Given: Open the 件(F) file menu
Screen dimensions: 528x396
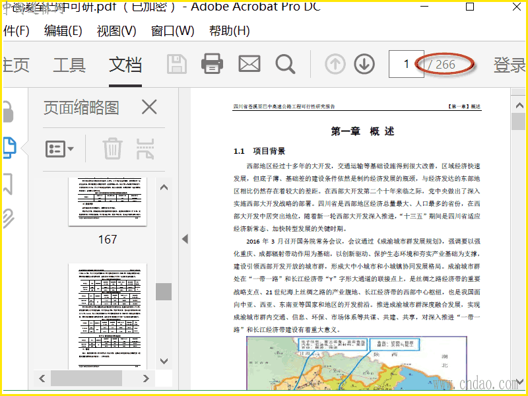Looking at the screenshot, I should pyautogui.click(x=16, y=31).
